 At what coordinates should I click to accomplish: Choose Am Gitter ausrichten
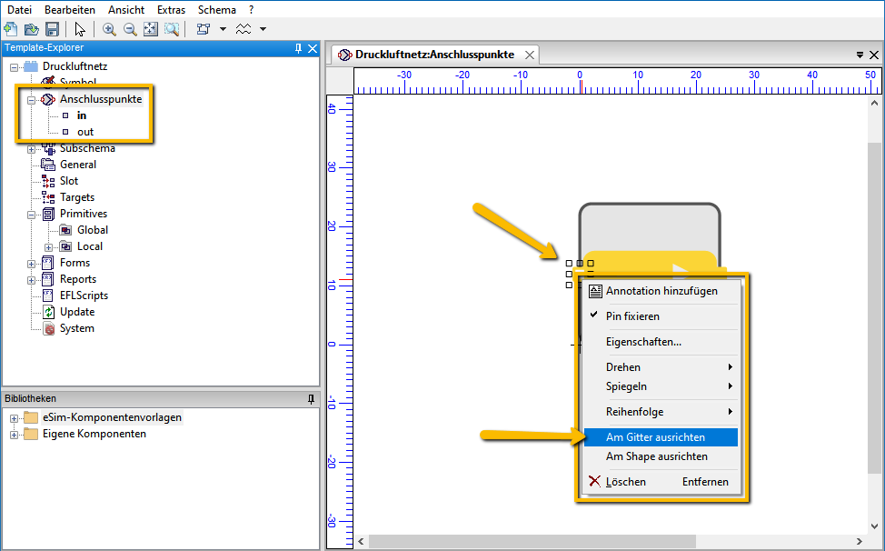point(661,437)
